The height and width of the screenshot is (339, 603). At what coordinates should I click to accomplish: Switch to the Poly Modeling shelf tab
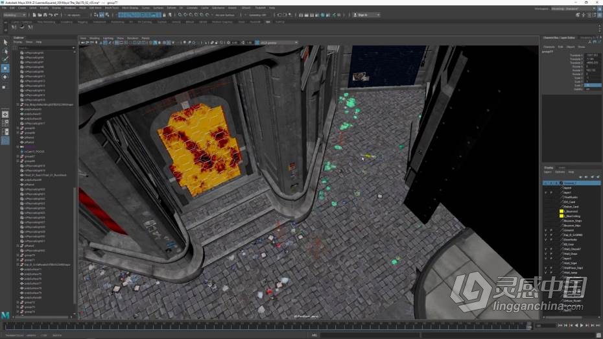[x=46, y=22]
